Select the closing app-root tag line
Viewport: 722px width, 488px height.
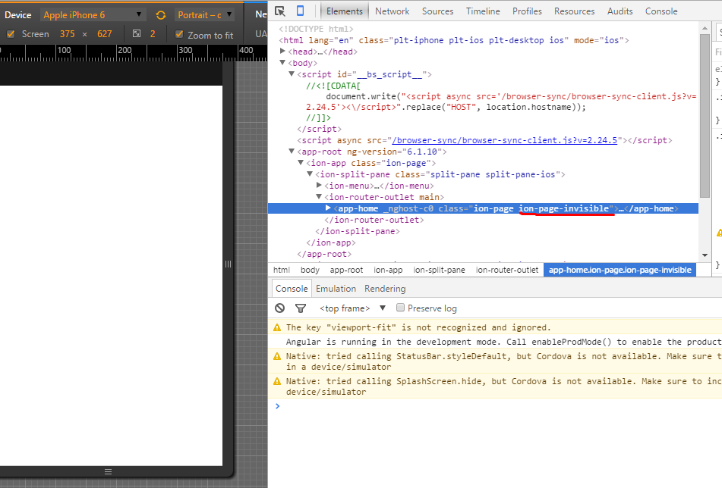(x=324, y=254)
